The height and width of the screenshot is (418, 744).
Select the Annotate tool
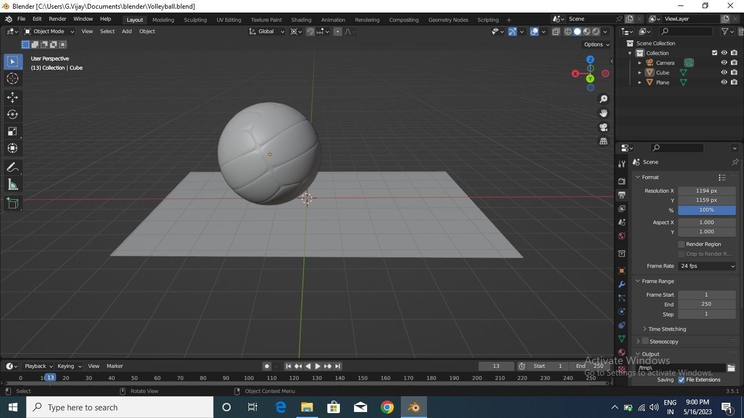click(x=13, y=168)
